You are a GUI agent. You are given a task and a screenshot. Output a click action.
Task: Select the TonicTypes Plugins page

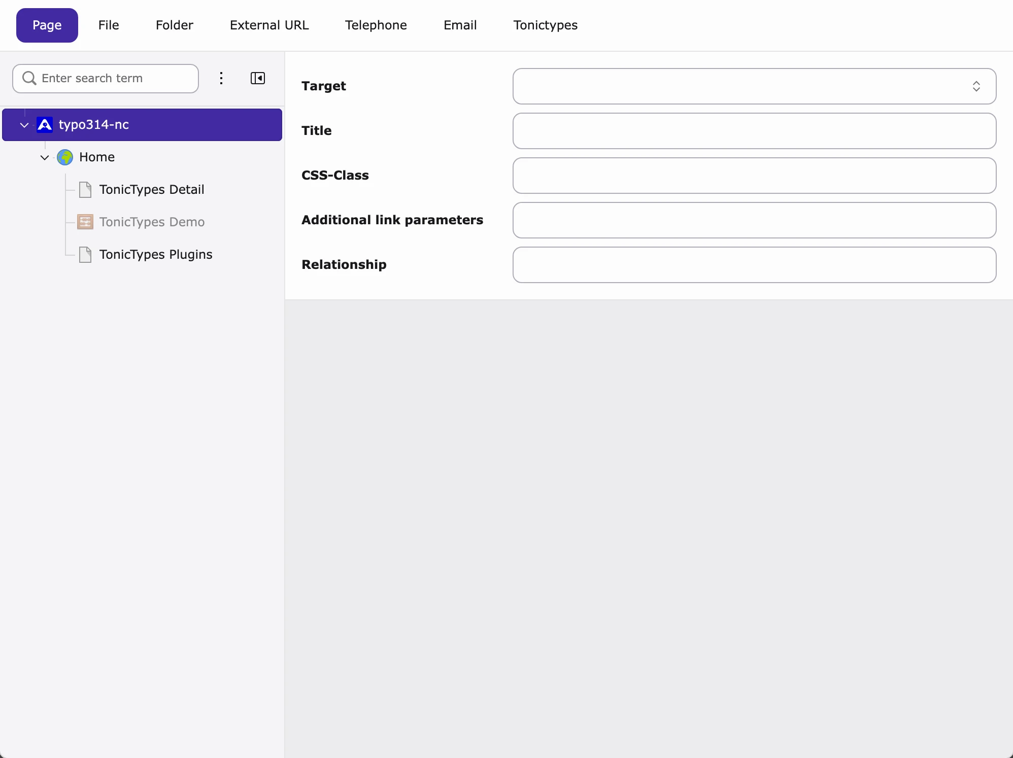pos(156,255)
